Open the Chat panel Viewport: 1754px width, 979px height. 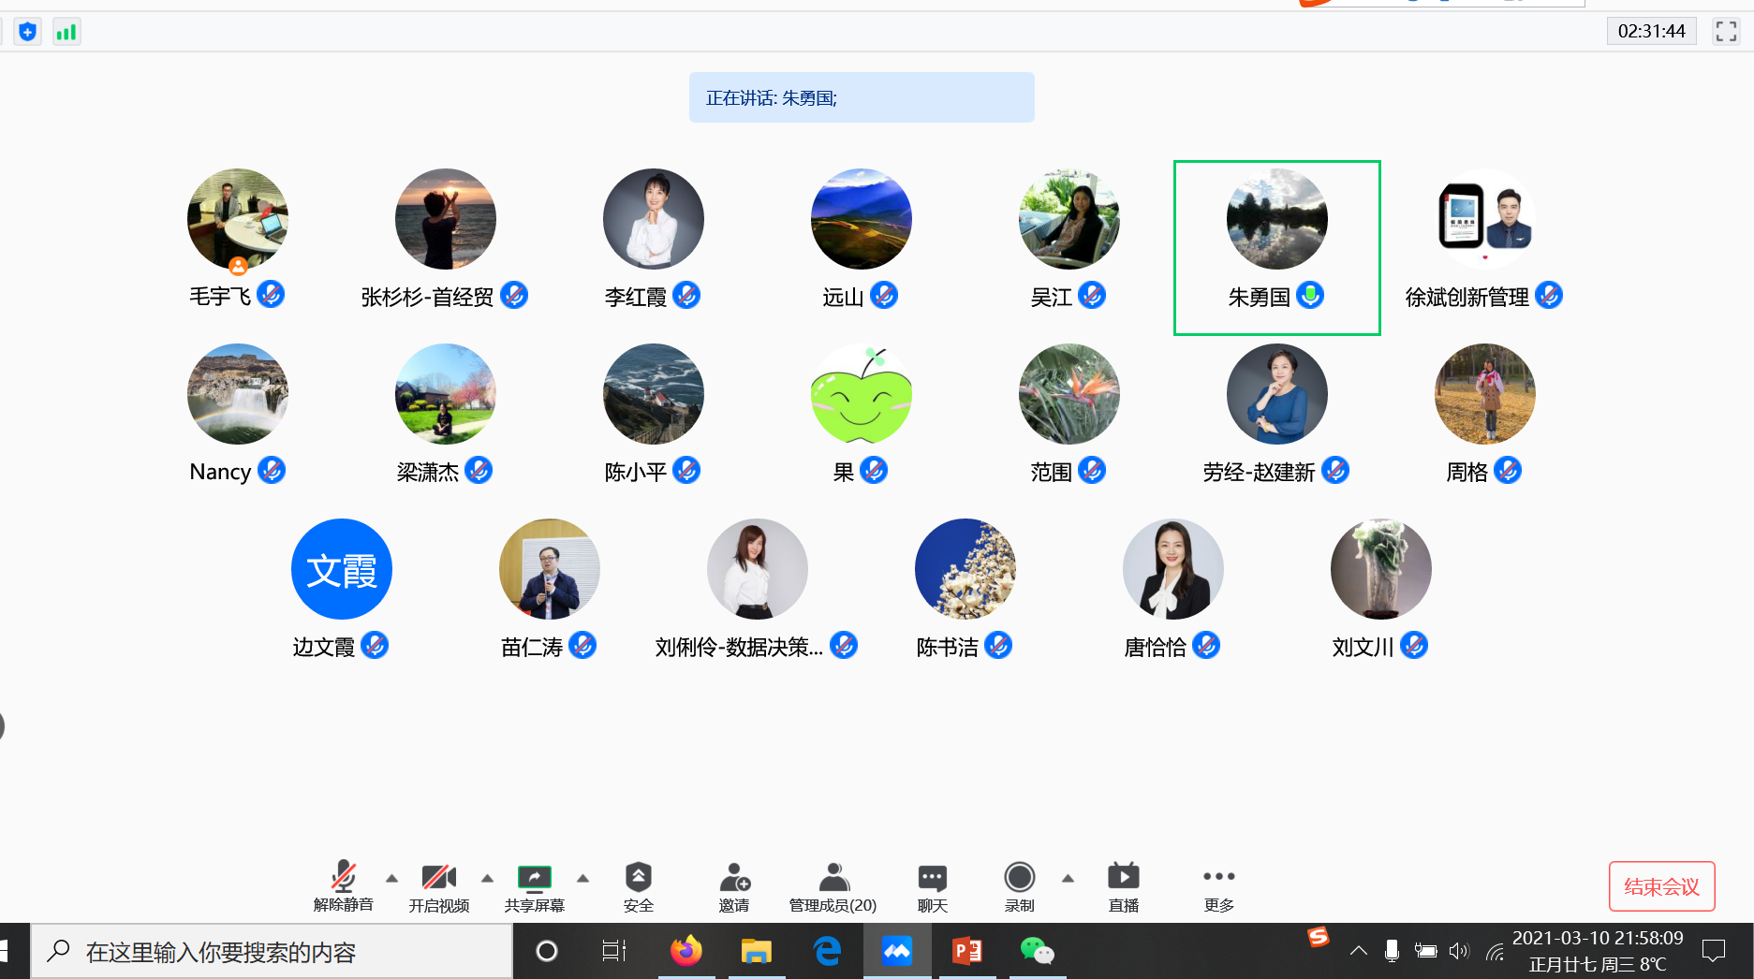tap(932, 886)
